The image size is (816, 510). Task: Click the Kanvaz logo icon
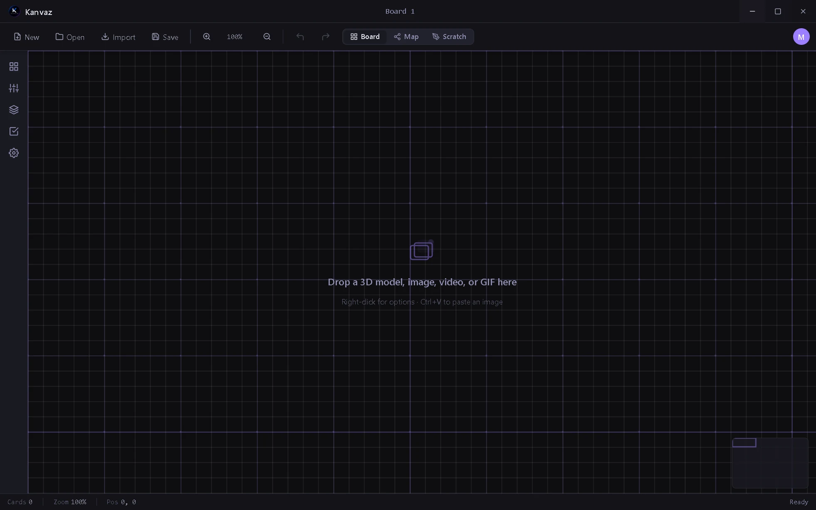(14, 11)
